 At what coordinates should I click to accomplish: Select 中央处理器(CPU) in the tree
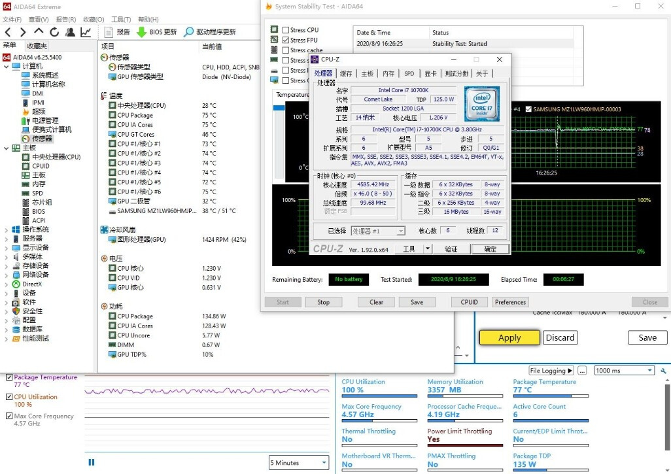[56, 157]
